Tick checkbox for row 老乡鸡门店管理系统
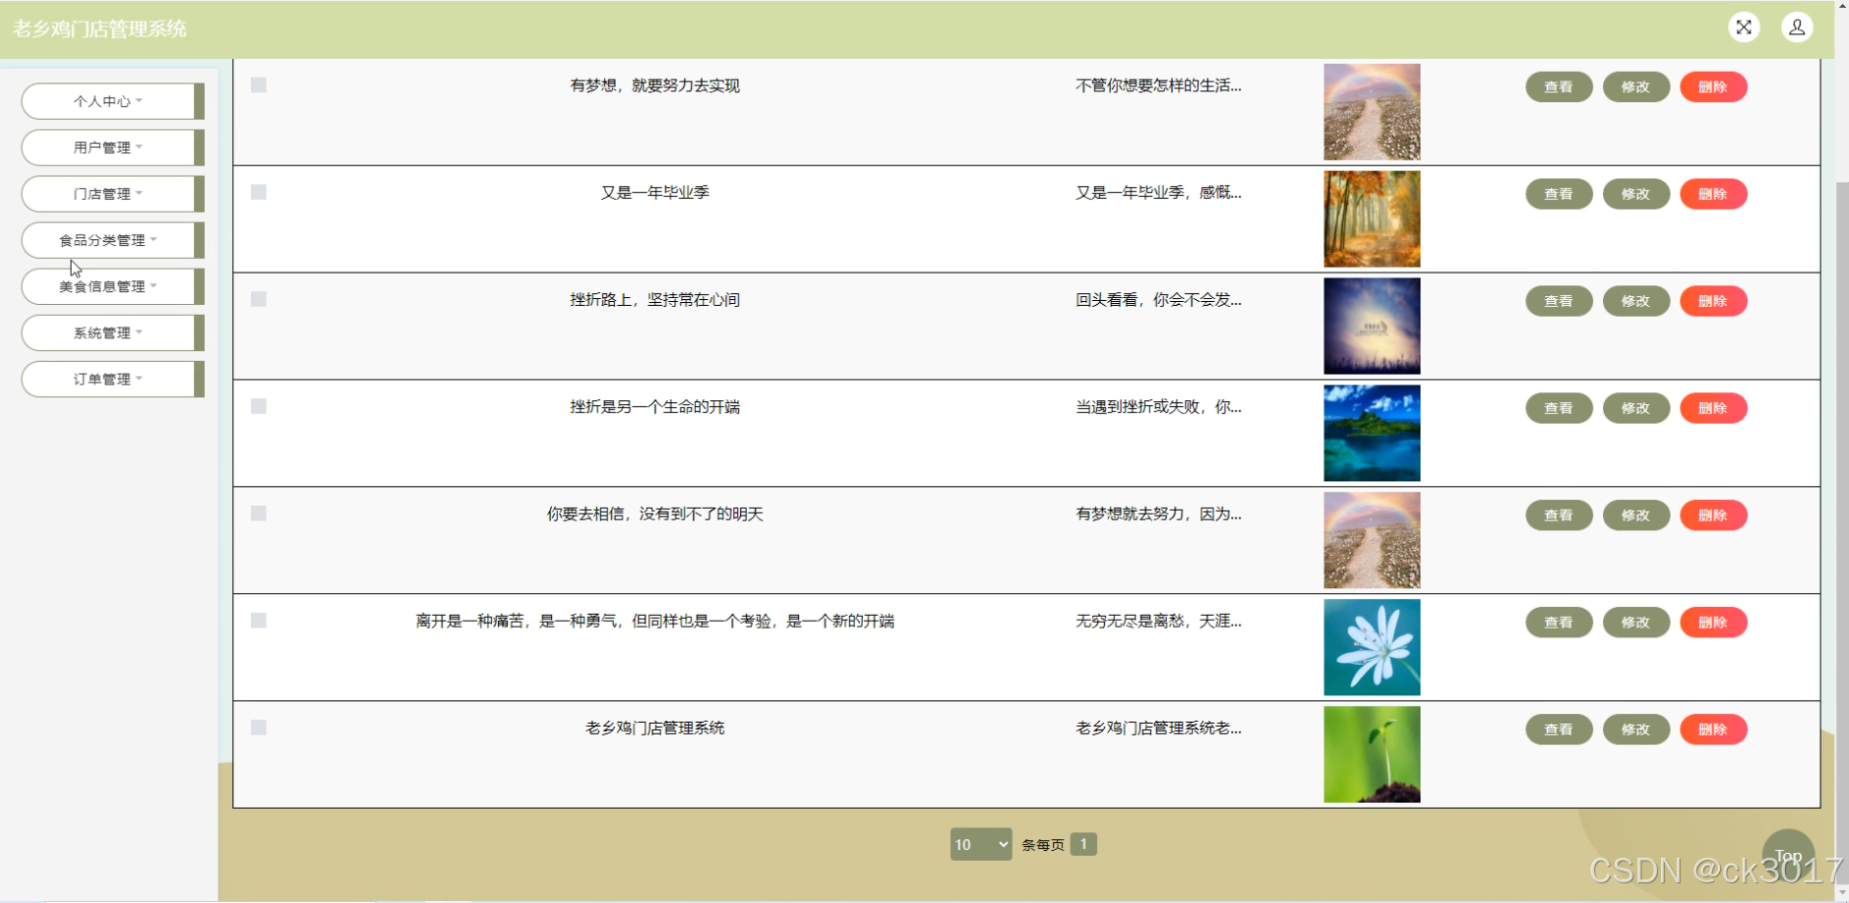The height and width of the screenshot is (903, 1849). coord(259,729)
